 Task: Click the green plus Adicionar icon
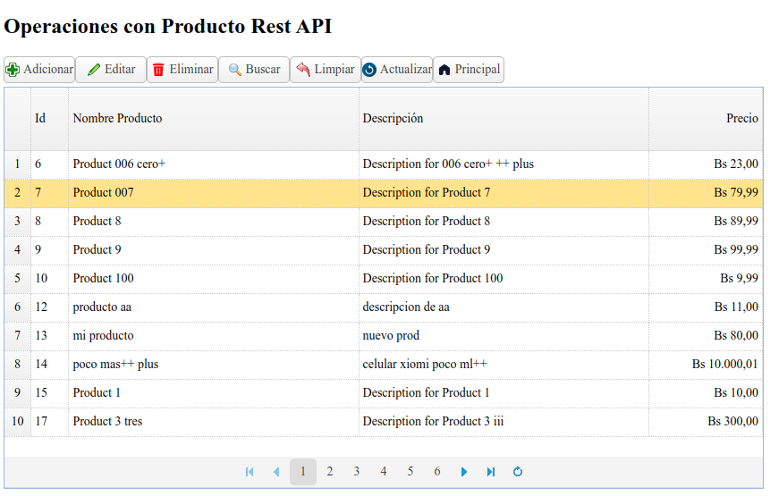click(x=13, y=70)
